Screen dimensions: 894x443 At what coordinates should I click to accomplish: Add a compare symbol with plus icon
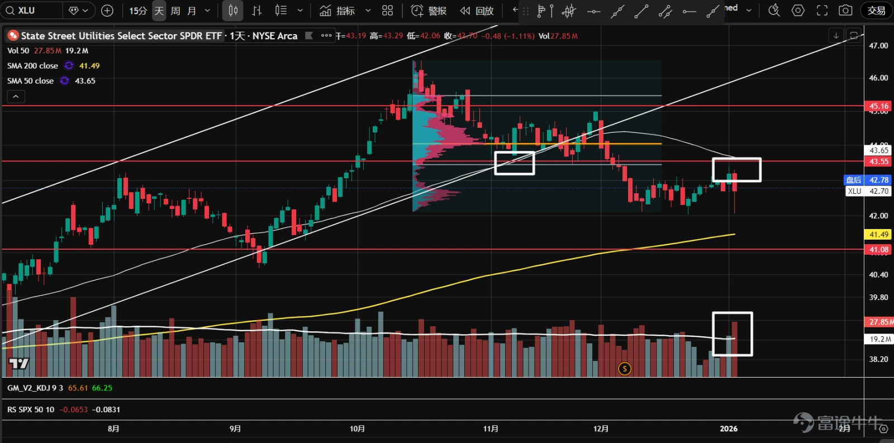click(x=107, y=10)
